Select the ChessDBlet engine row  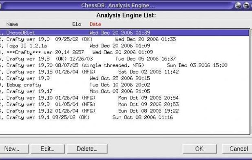pyautogui.click(x=124, y=32)
